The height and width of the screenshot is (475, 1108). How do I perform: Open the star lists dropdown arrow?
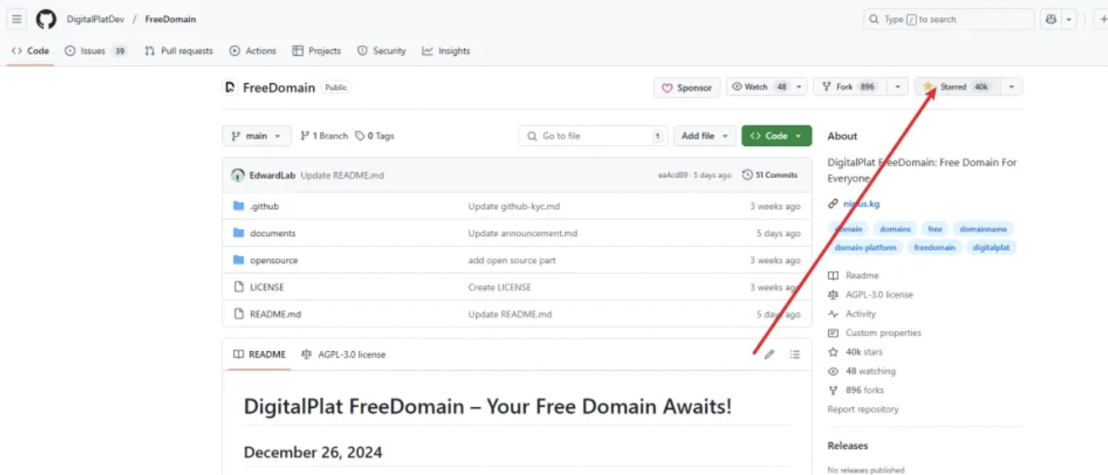pos(1011,87)
